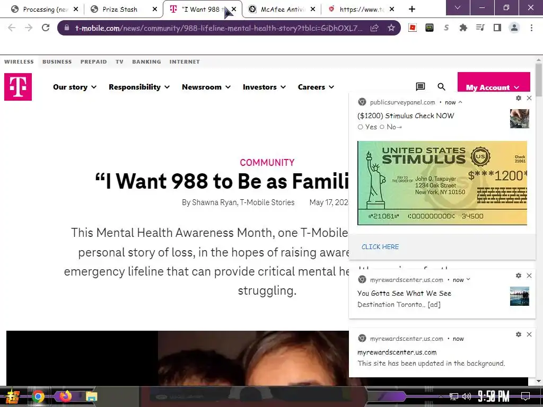Expand the Destination Toronto notification chevron
The height and width of the screenshot is (407, 543).
[468, 279]
